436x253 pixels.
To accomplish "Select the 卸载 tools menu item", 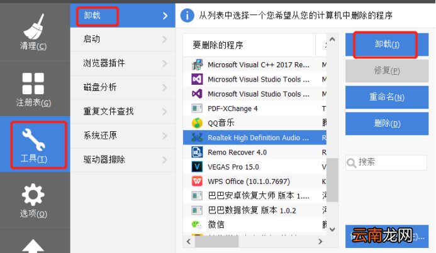I will click(123, 16).
